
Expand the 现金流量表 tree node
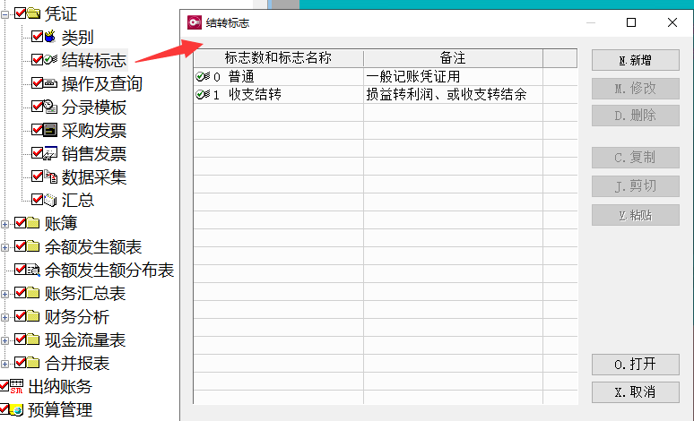(x=4, y=341)
